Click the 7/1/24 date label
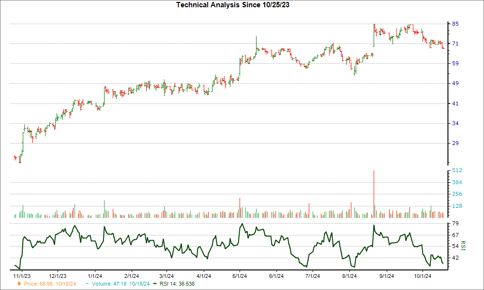 pyautogui.click(x=313, y=276)
